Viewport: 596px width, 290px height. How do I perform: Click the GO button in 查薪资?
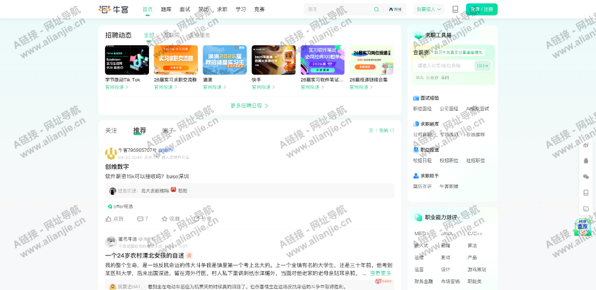tap(483, 66)
